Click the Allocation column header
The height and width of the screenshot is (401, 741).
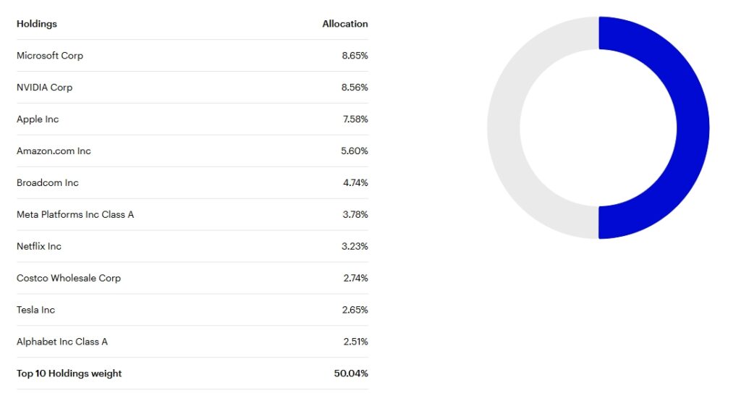[x=345, y=24]
